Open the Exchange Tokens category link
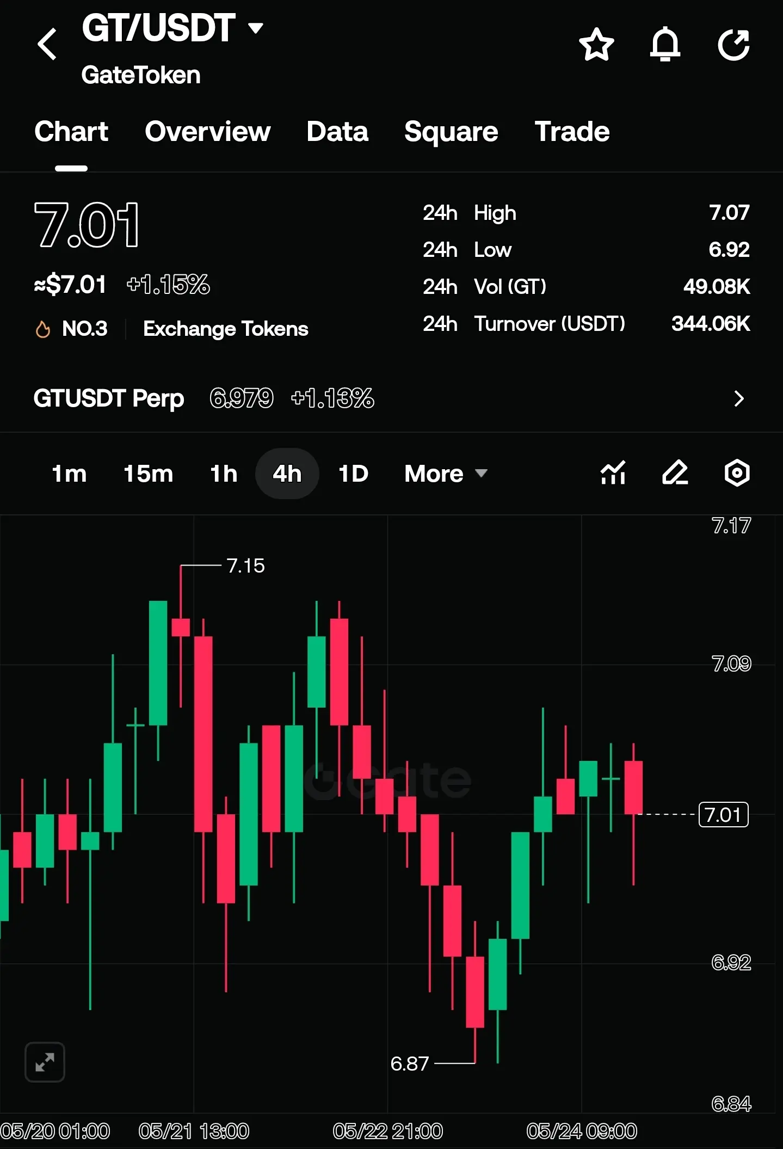The image size is (783, 1149). pyautogui.click(x=226, y=329)
